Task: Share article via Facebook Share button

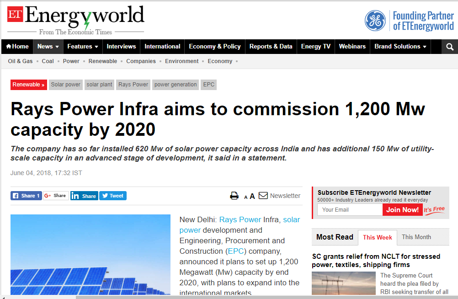Action: tap(26, 196)
